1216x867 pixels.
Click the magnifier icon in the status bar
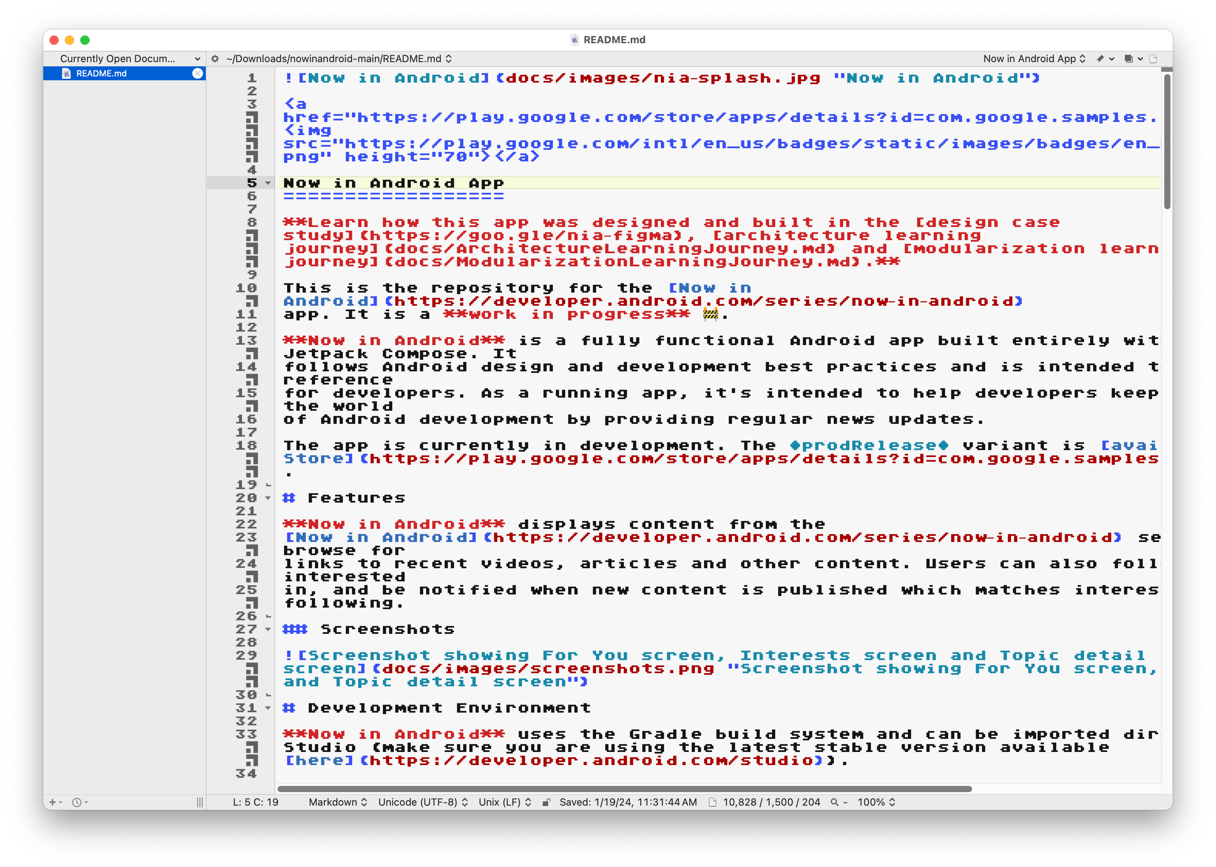(x=834, y=802)
